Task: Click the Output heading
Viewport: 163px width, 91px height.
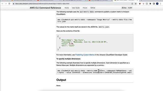Action: (x=61, y=80)
